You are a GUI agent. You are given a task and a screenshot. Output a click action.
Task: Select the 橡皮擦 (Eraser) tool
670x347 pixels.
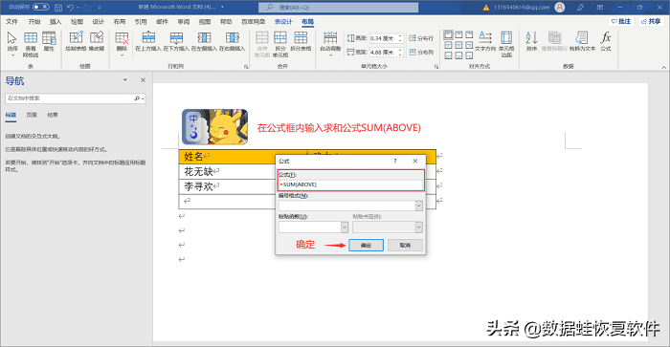pos(97,42)
